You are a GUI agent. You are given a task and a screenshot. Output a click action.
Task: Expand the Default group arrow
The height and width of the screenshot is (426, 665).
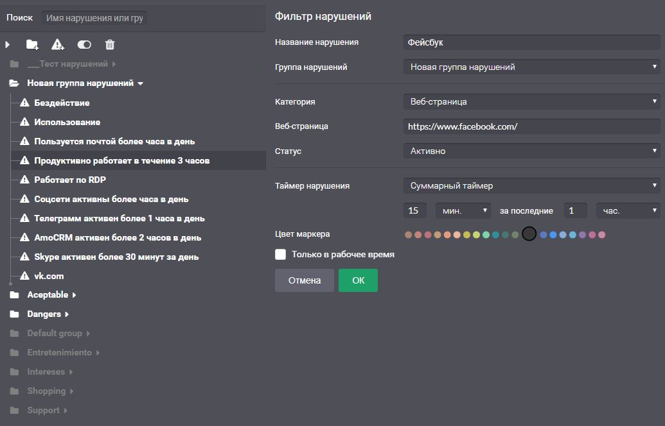tap(88, 333)
